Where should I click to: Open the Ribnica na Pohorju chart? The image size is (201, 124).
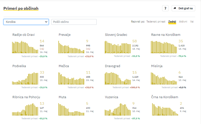click(x=25, y=109)
